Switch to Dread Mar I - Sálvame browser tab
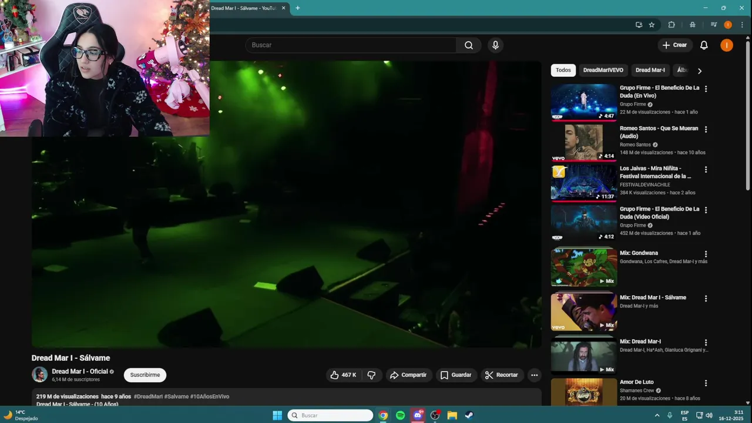 point(244,8)
